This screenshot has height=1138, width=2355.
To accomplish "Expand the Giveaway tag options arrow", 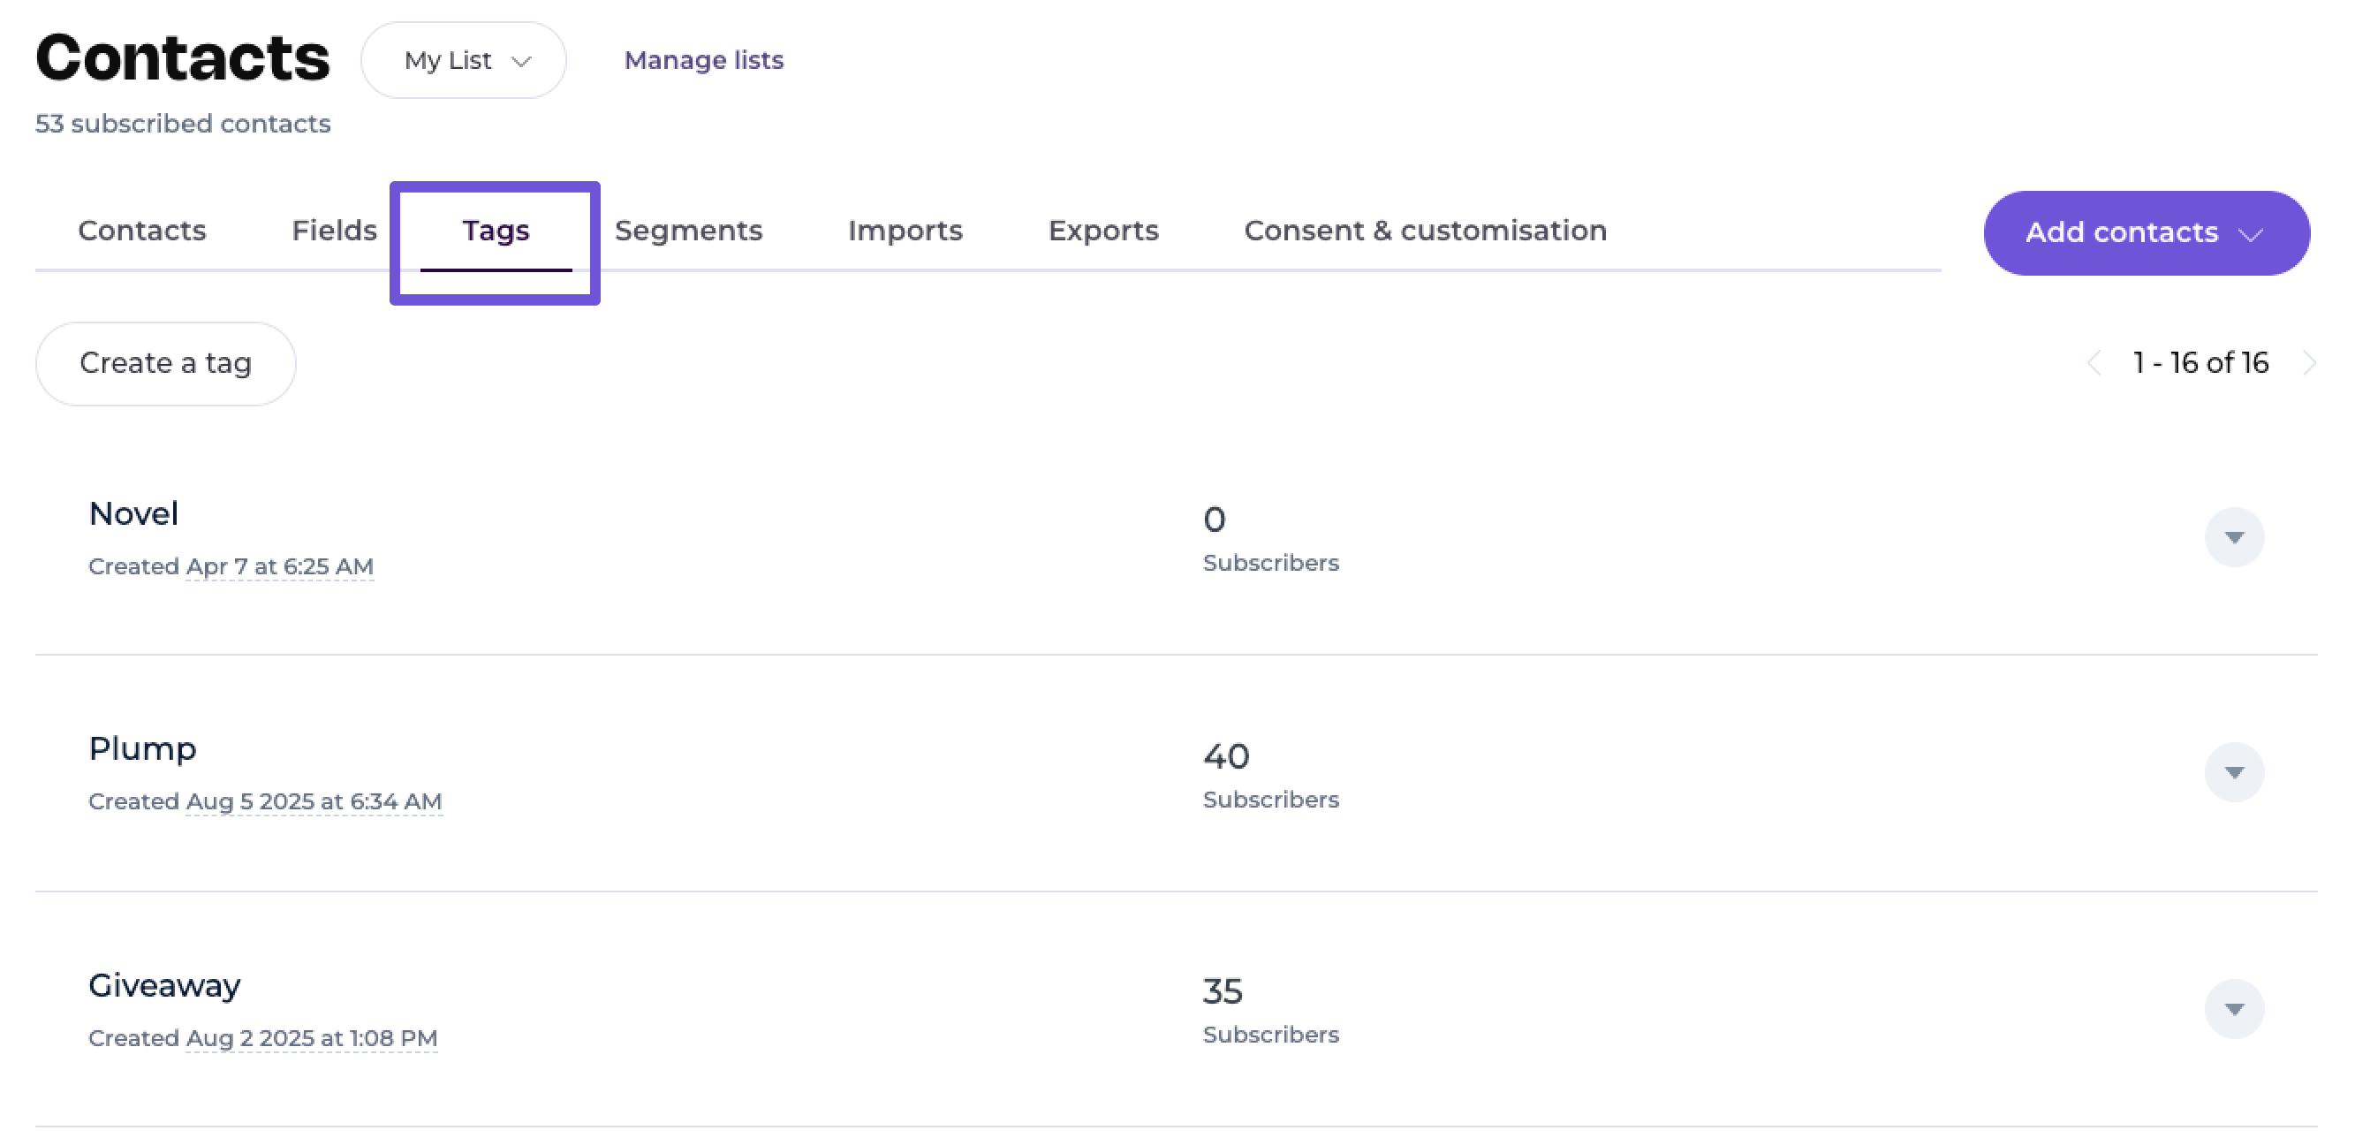I will pos(2232,1009).
